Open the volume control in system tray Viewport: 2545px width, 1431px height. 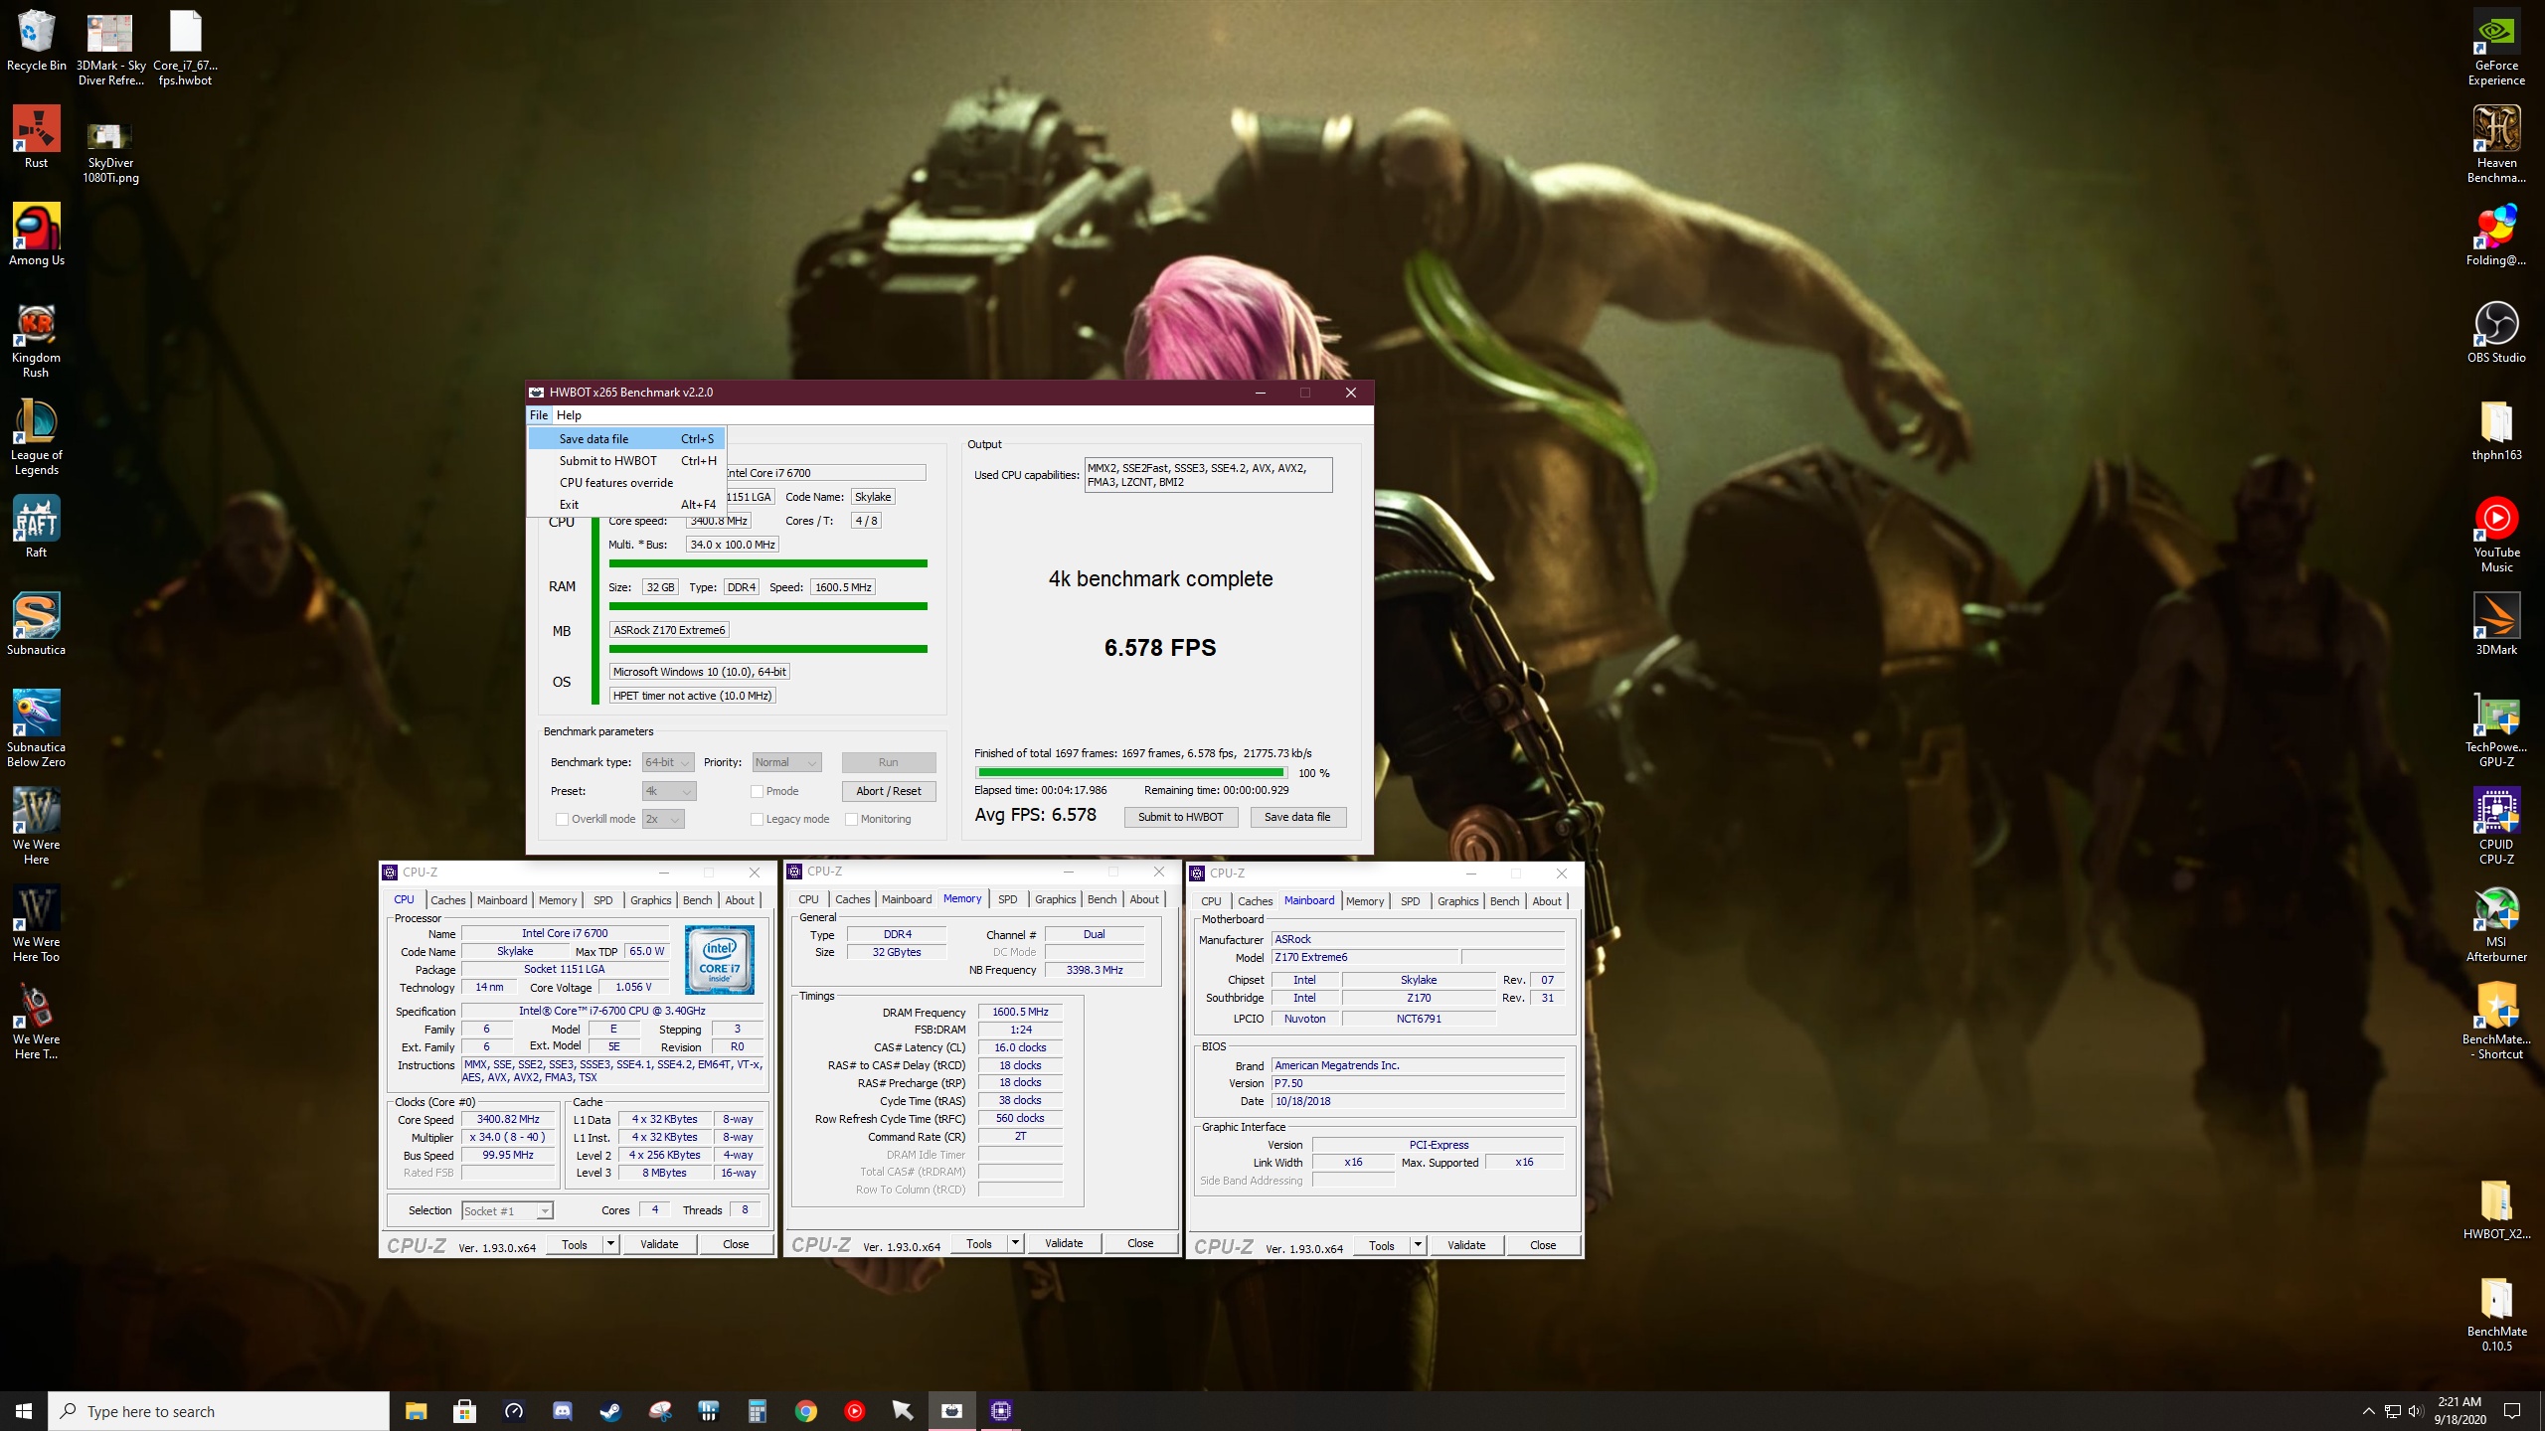pos(2416,1411)
